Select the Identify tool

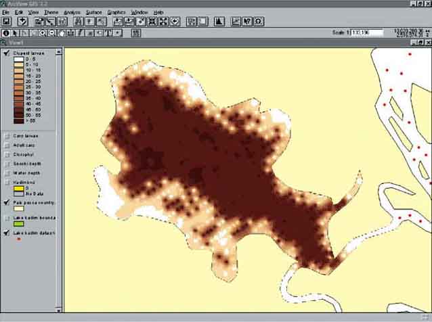click(6, 32)
